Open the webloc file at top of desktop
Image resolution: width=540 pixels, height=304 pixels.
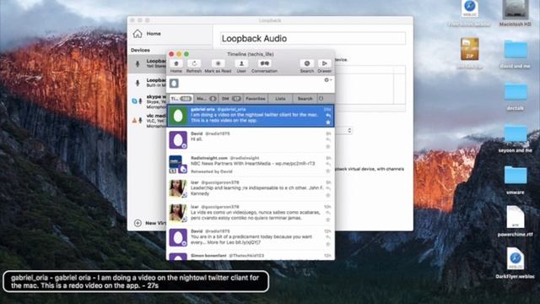pos(470,9)
